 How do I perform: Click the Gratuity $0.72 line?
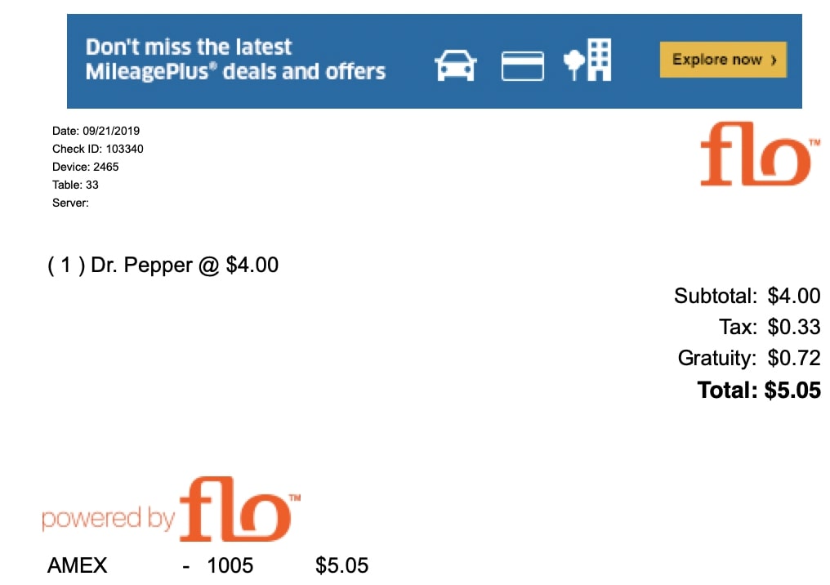[x=749, y=359]
